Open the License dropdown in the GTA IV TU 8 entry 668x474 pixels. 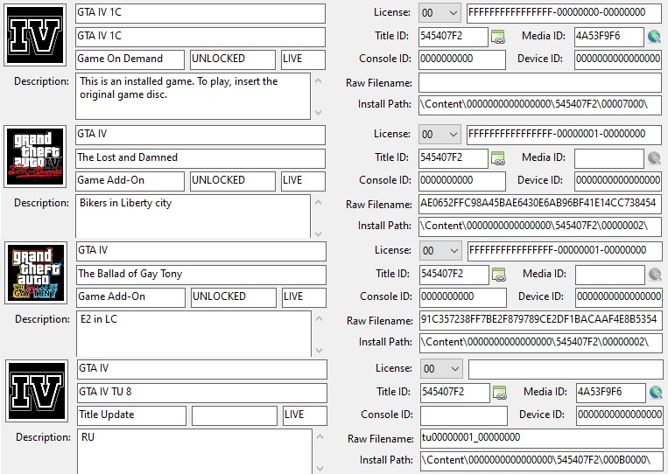441,368
